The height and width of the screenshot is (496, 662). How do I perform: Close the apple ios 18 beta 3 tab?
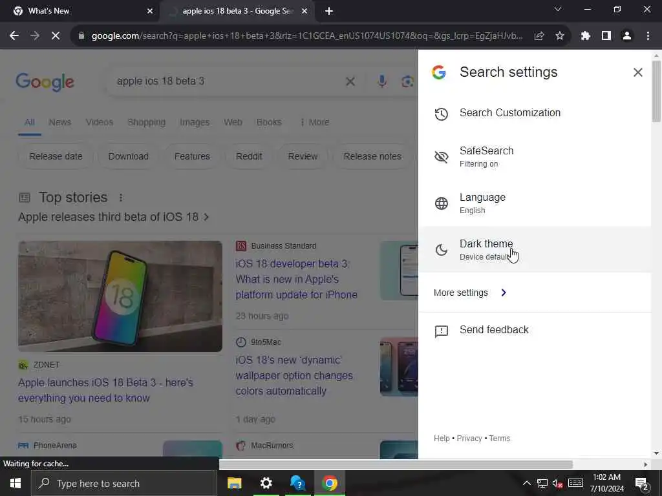[x=304, y=11]
